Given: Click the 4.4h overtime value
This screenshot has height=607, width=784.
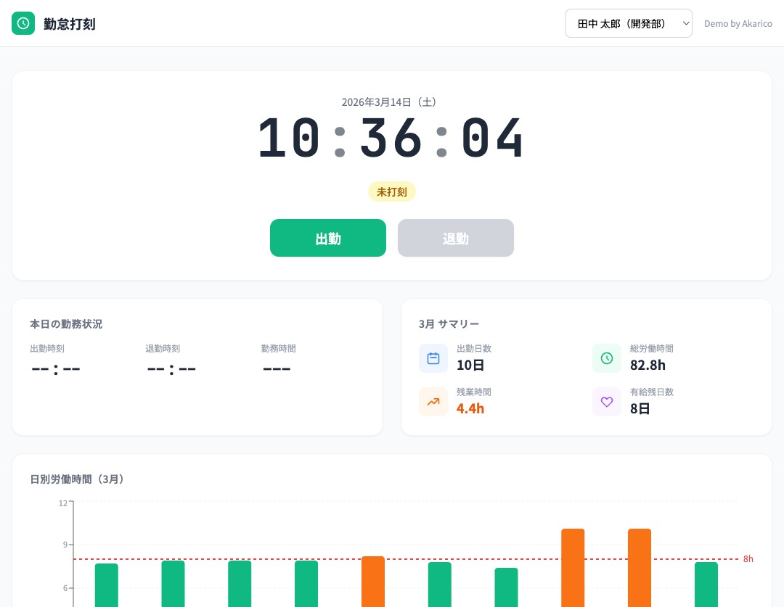Looking at the screenshot, I should (470, 408).
